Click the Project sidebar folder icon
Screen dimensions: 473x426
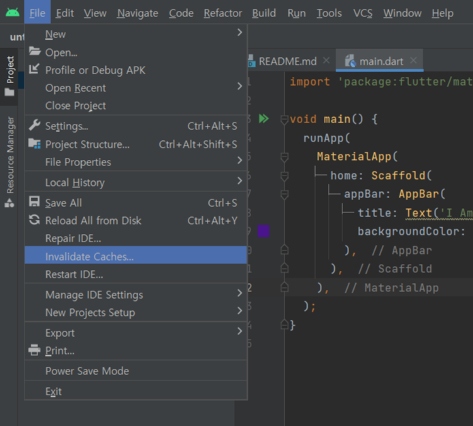(x=10, y=92)
